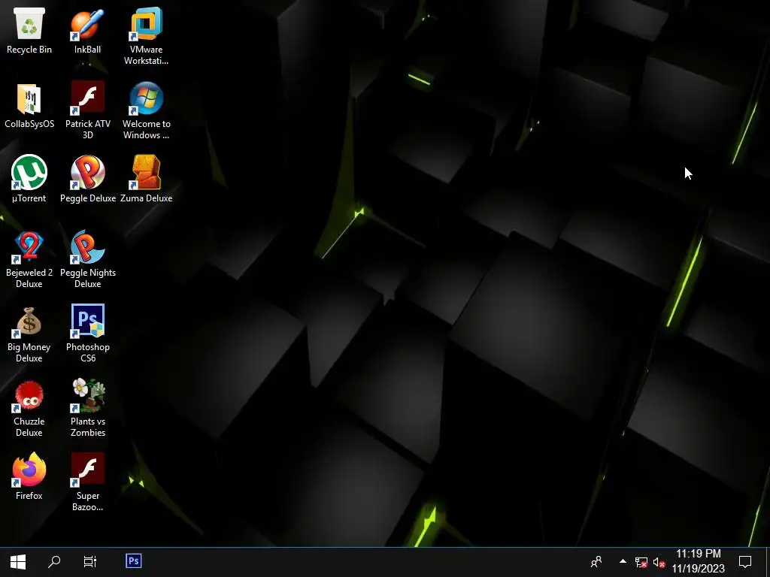Select the Photoshop CS6 desktop shortcut
Viewport: 770px width, 577px height.
[87, 334]
